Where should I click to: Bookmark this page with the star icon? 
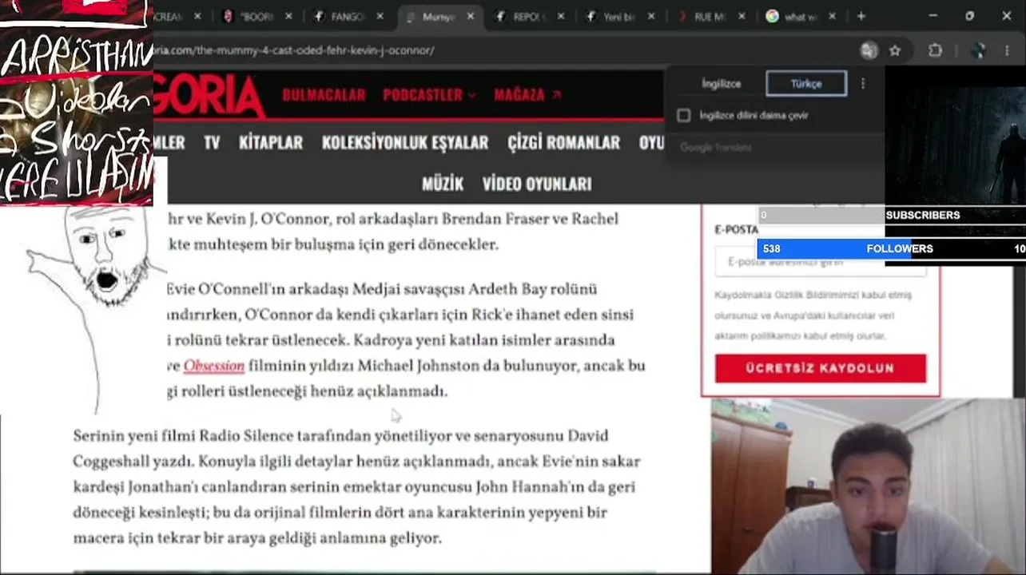(895, 50)
